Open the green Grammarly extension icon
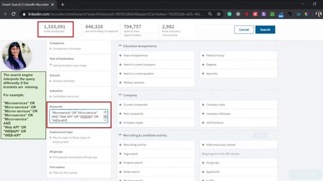The image size is (323, 181). [x=230, y=14]
